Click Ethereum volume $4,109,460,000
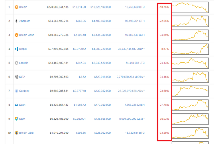Screen dimensions: 220x144 tap(101, 21)
